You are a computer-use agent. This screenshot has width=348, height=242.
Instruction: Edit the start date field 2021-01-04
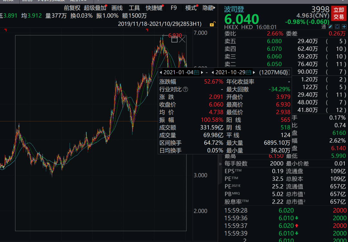point(178,72)
